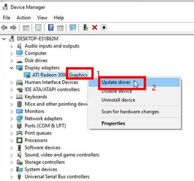Click the Print queues printer icon

pyautogui.click(x=19, y=133)
